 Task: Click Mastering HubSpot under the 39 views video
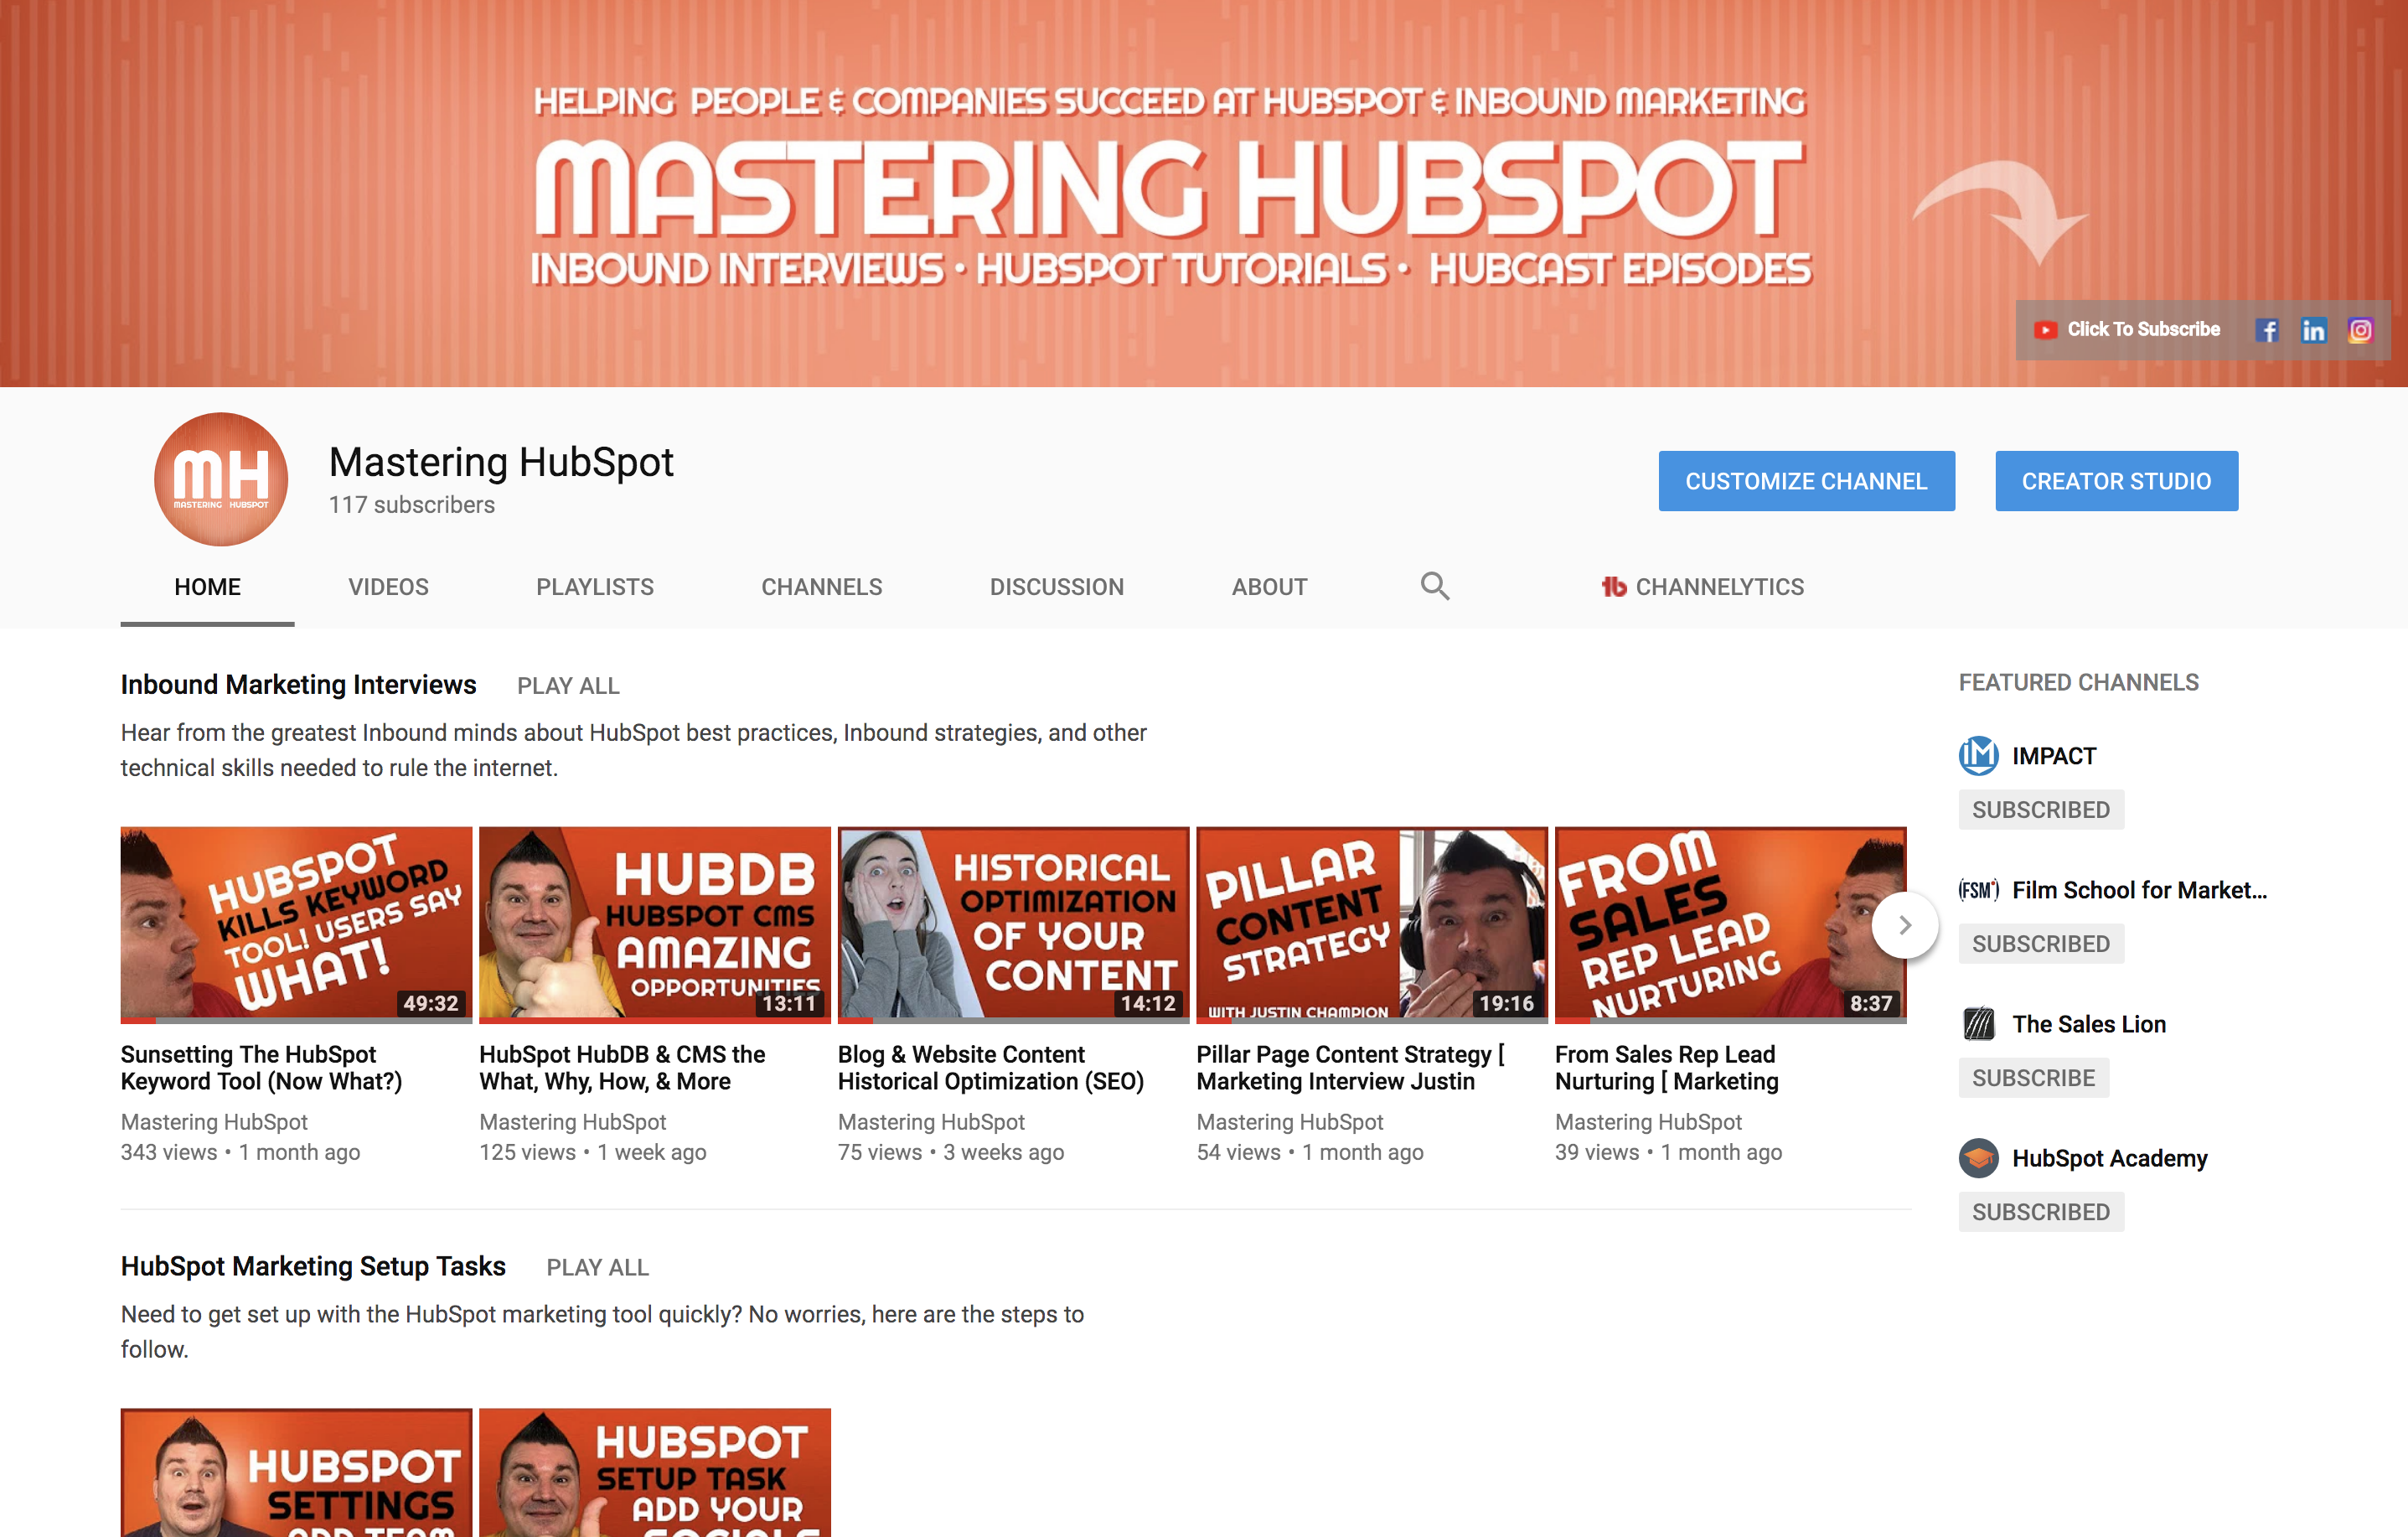[x=1648, y=1122]
